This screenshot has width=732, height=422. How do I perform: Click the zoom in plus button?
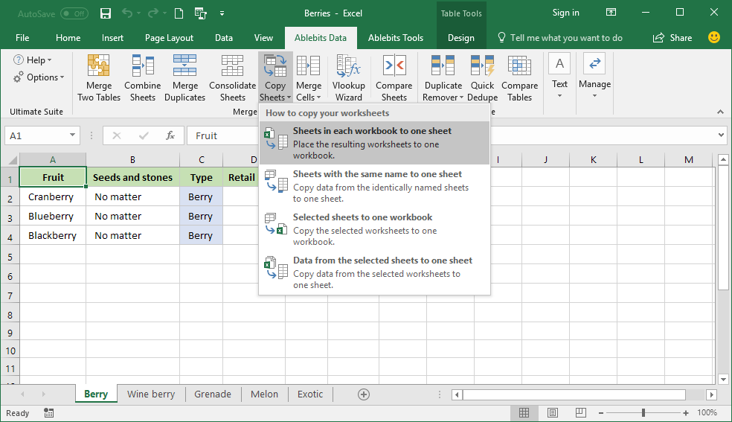pyautogui.click(x=685, y=412)
